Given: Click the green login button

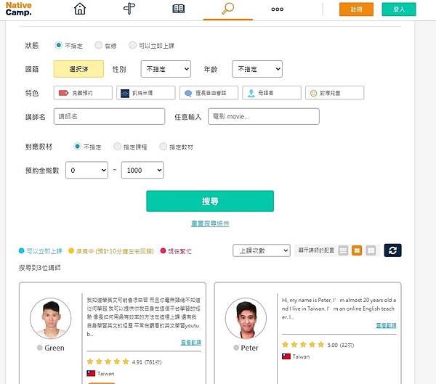Looking at the screenshot, I should click(x=399, y=9).
